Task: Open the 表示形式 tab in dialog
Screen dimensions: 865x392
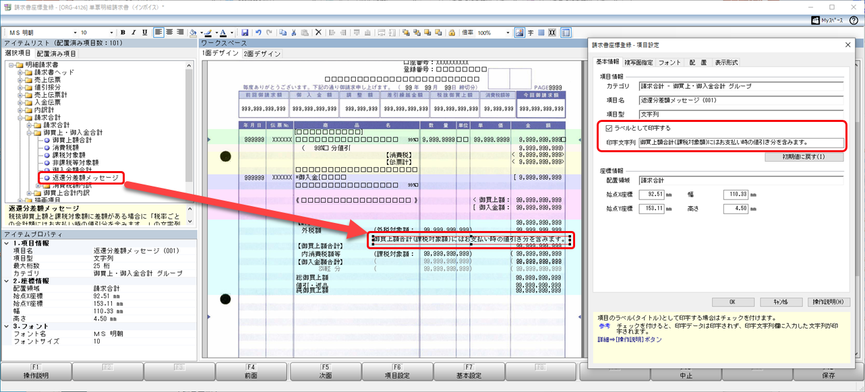Action: (x=726, y=62)
